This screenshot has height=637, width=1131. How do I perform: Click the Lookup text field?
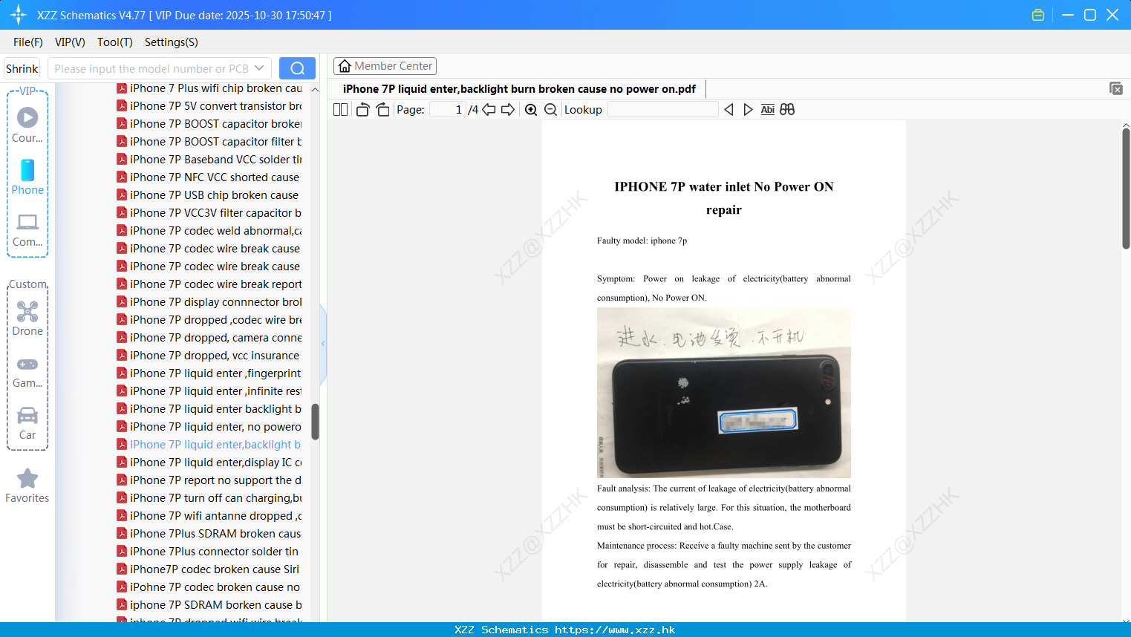click(x=663, y=110)
